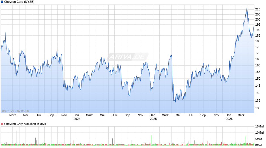
Task: Click the 'Jan. 2024' time axis label
Action: coord(77,117)
